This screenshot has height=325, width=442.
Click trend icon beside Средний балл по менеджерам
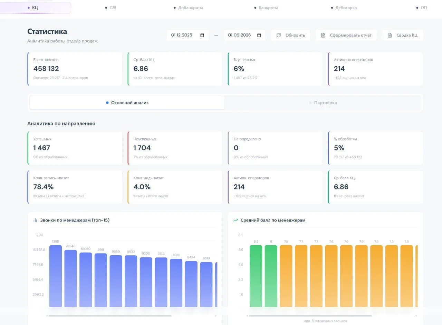tap(236, 220)
